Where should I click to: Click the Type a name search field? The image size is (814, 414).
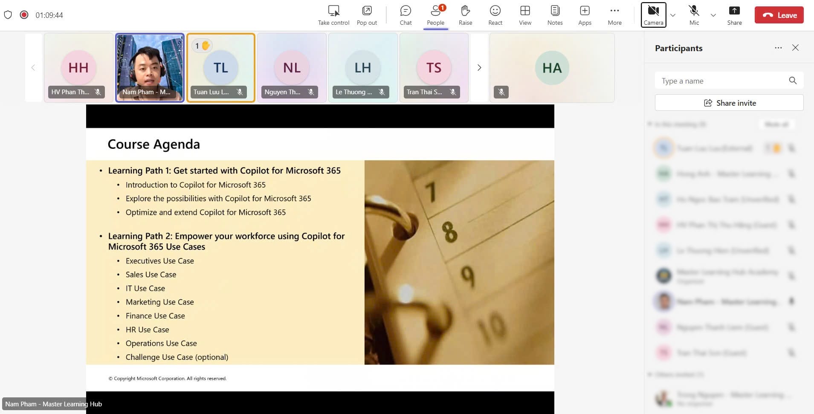729,81
